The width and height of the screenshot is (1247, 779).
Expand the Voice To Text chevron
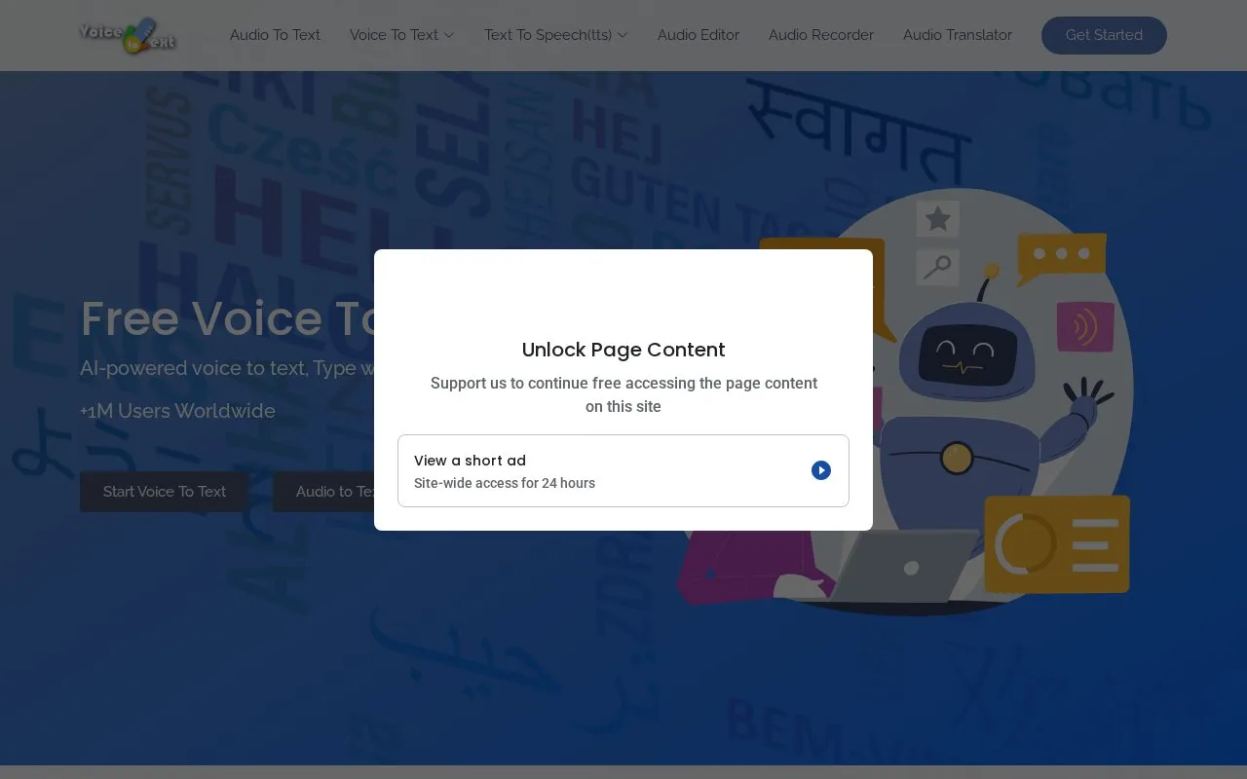[x=449, y=35]
